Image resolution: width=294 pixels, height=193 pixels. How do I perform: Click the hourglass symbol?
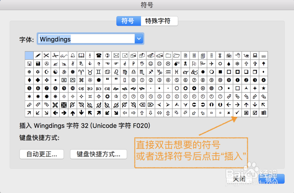pyautogui.click(x=219, y=55)
